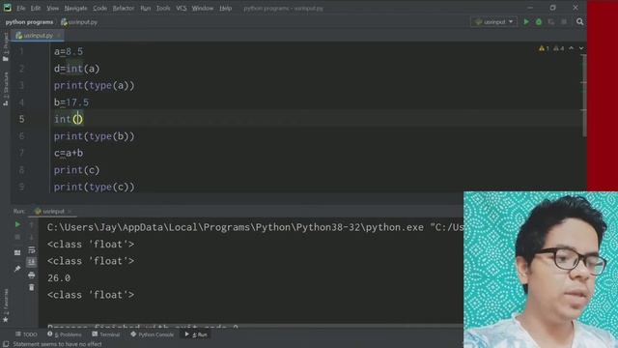Screen dimensions: 618x348
Task: Open the Refactor menu
Action: [124, 8]
